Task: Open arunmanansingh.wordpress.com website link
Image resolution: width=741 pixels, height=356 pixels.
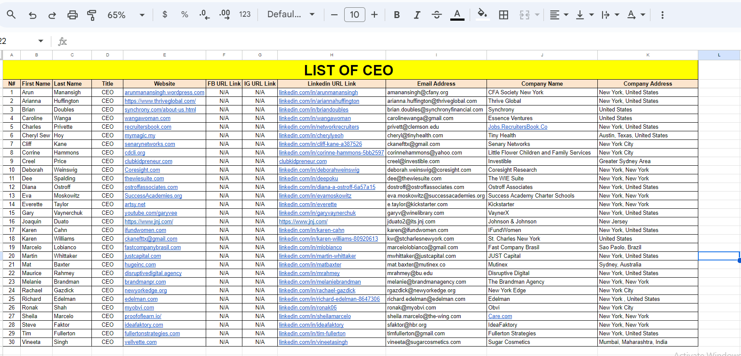Action: click(x=164, y=93)
